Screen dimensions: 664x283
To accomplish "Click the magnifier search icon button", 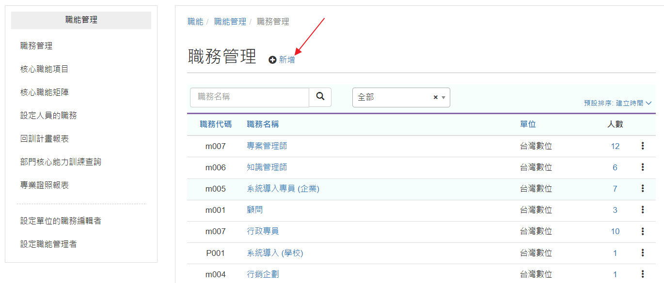I will tap(320, 97).
